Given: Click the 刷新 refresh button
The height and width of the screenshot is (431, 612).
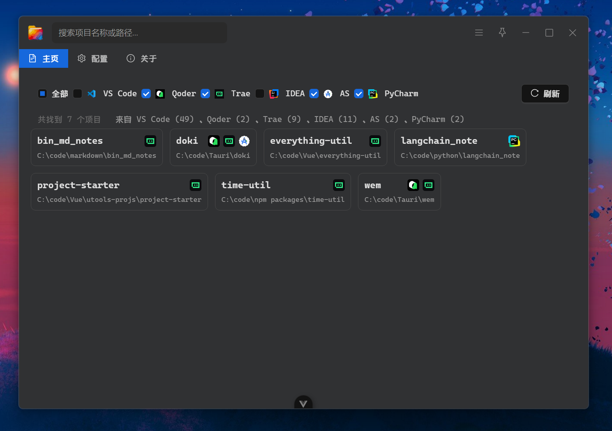Looking at the screenshot, I should [x=545, y=94].
